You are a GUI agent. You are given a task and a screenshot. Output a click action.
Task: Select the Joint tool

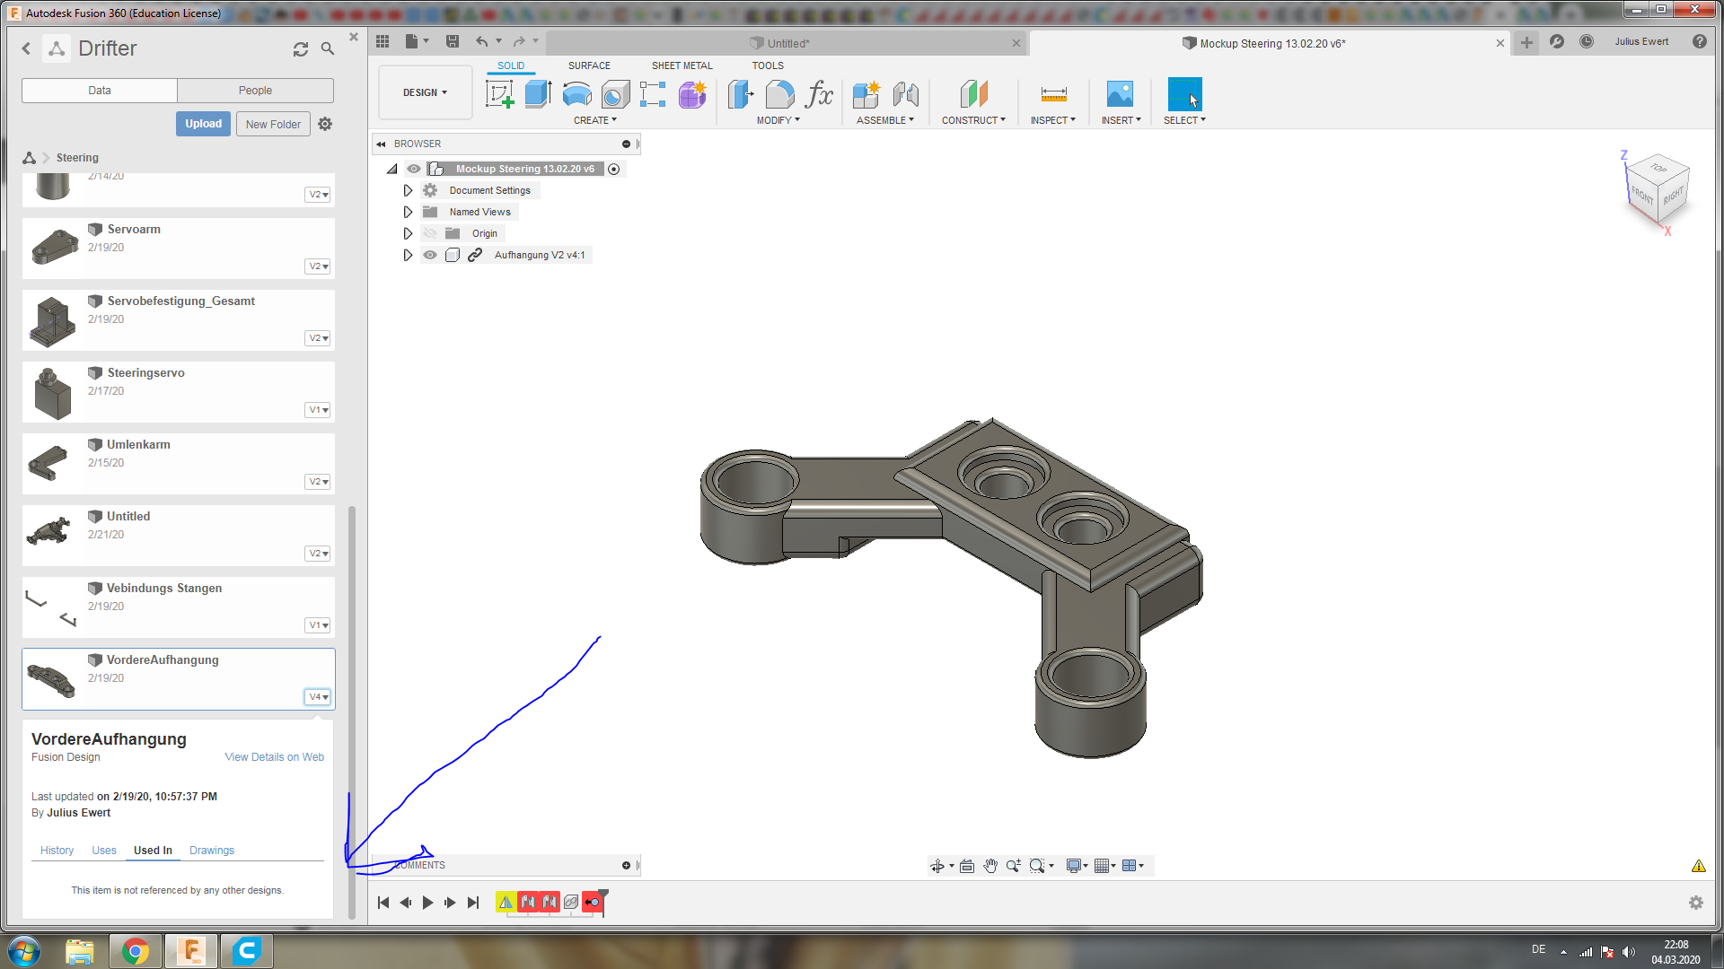pos(905,94)
